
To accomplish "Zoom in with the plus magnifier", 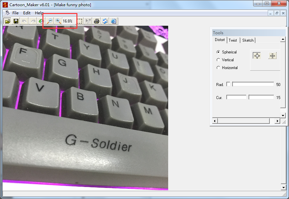I will click(x=58, y=21).
